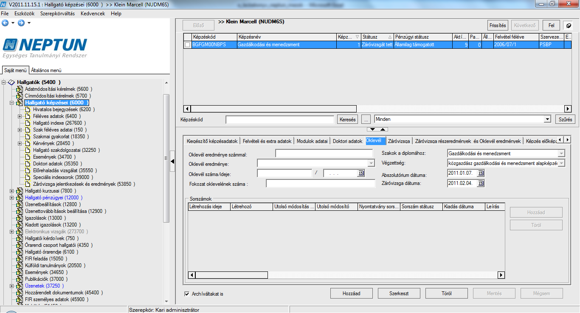
Task: Sort by the Pénzügyi státusz column header
Action: coord(423,37)
